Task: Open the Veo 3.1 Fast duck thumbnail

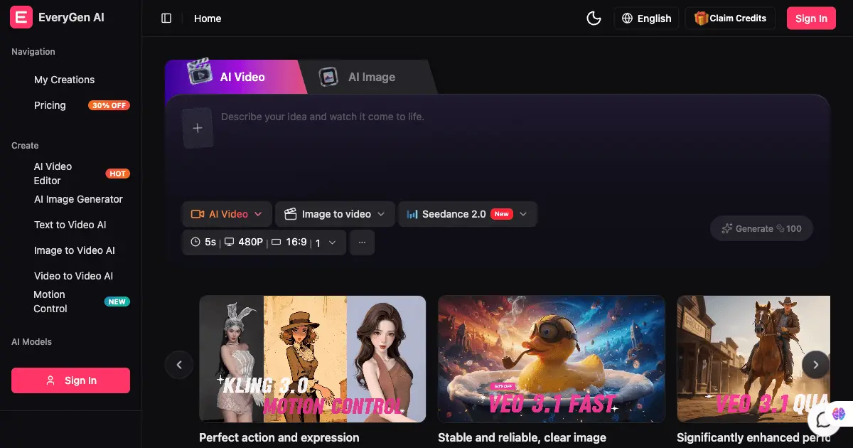Action: (x=552, y=359)
